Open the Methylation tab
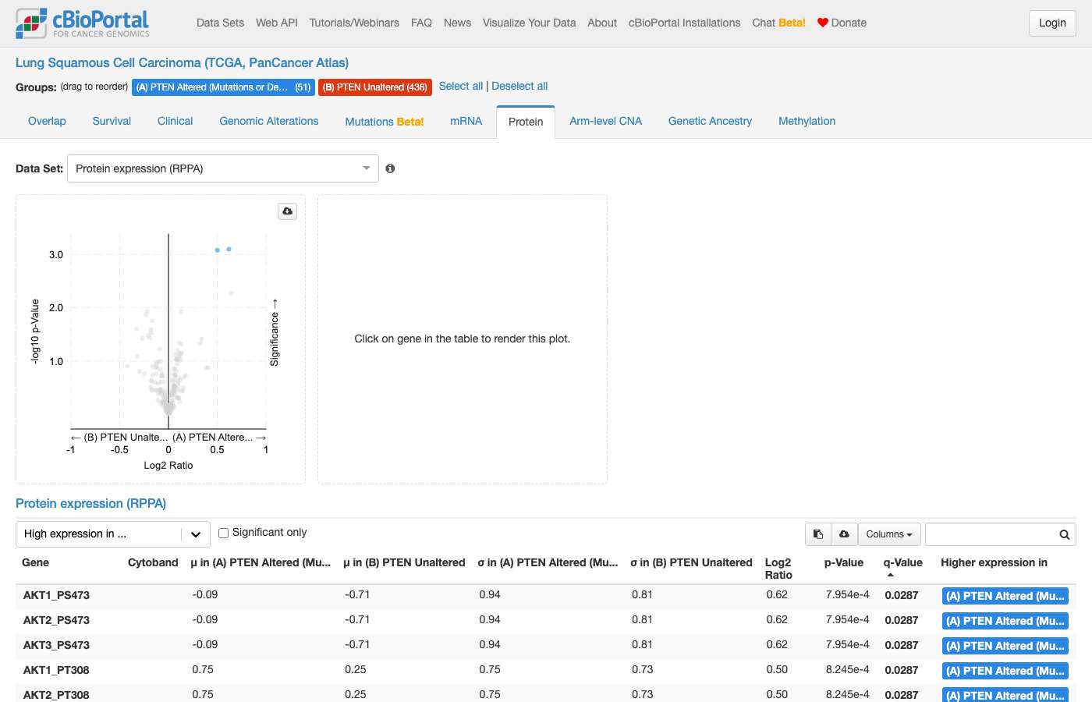Image resolution: width=1092 pixels, height=702 pixels. [807, 121]
